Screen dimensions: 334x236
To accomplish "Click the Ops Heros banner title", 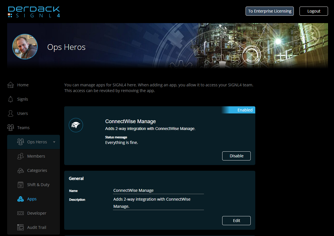I will (x=66, y=47).
